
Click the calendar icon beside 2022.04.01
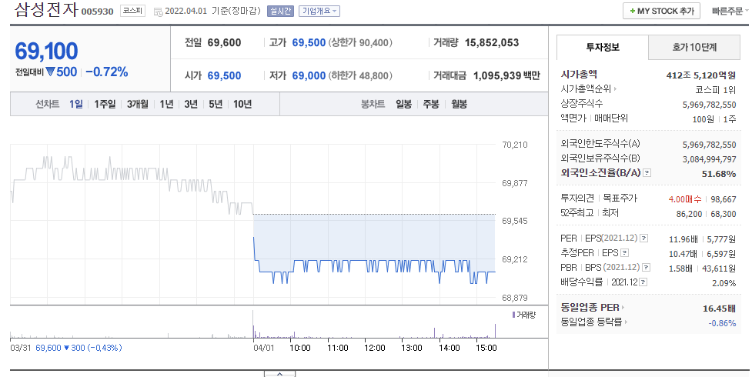point(159,12)
